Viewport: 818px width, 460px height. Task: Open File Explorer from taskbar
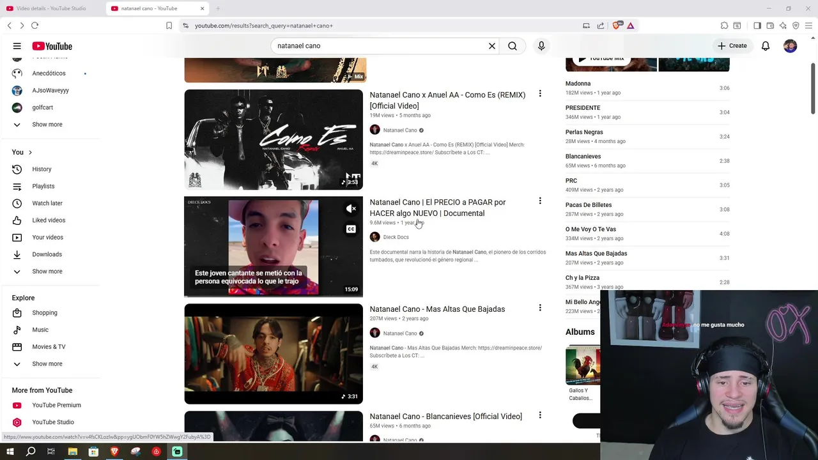72,452
